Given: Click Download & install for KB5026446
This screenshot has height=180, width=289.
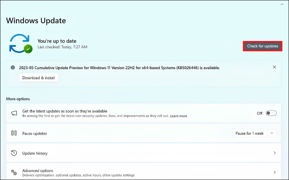Looking at the screenshot, I should (39, 78).
